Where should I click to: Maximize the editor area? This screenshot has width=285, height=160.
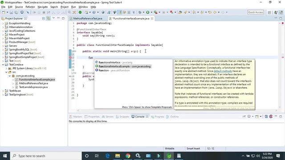(x=281, y=18)
